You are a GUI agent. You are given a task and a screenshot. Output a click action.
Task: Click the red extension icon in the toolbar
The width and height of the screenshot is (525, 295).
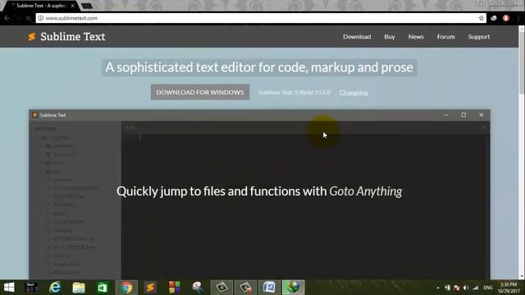(506, 18)
